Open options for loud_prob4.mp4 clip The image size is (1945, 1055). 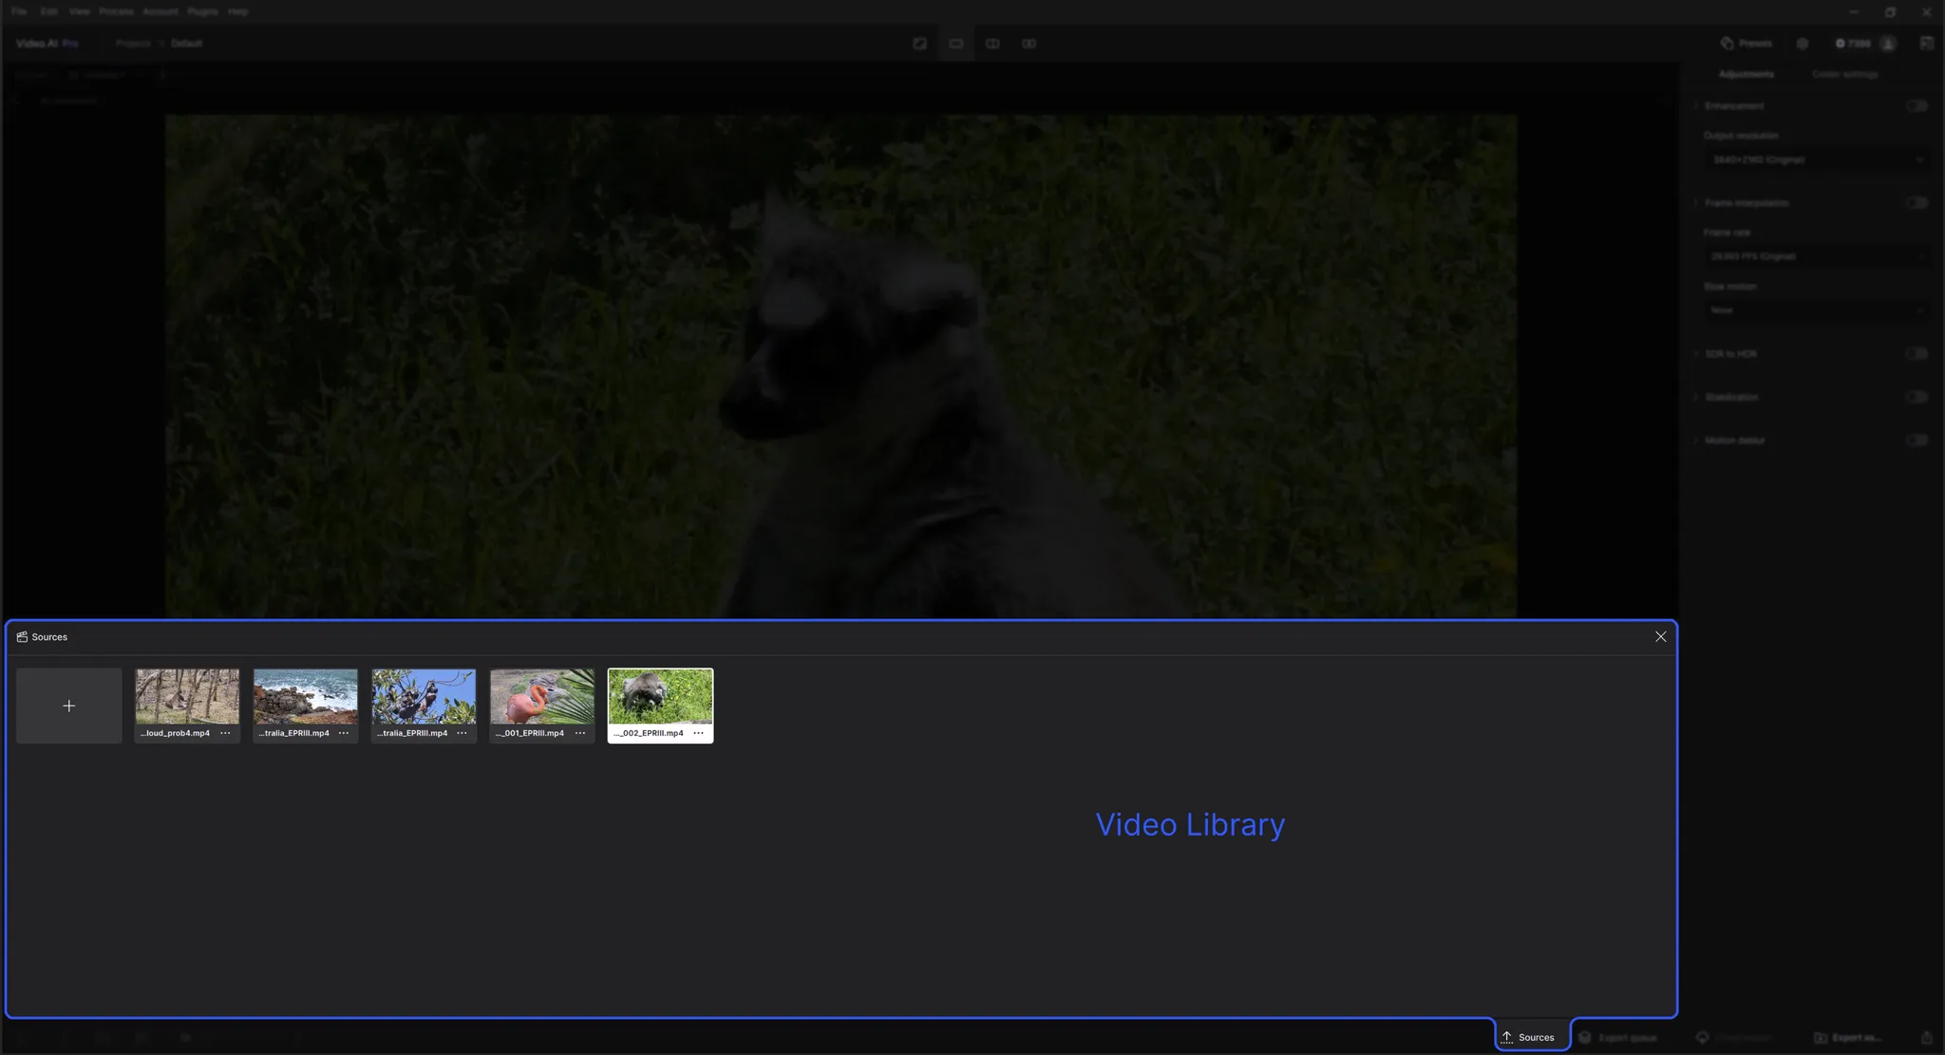pyautogui.click(x=225, y=733)
